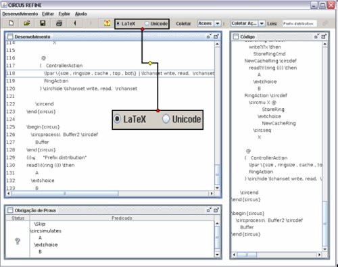The width and height of the screenshot is (338, 267).
Task: Select the Unicode radio button in the toolbar
Action: pyautogui.click(x=147, y=24)
